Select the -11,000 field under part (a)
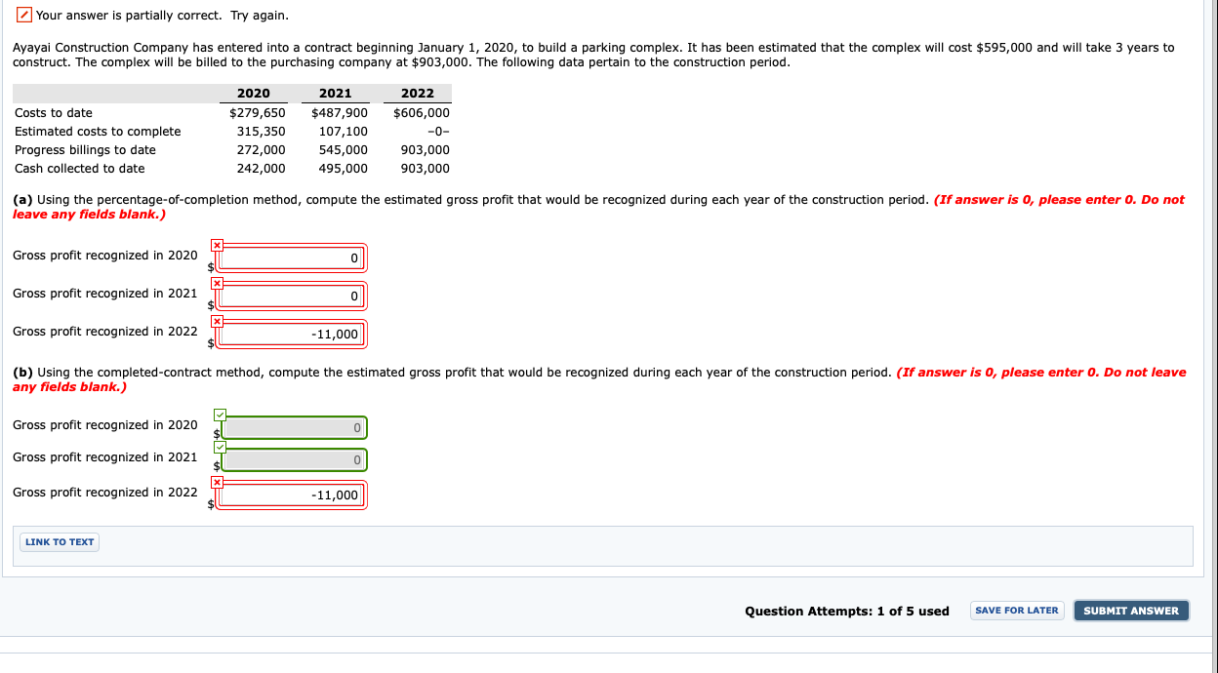The width and height of the screenshot is (1218, 673). [293, 333]
